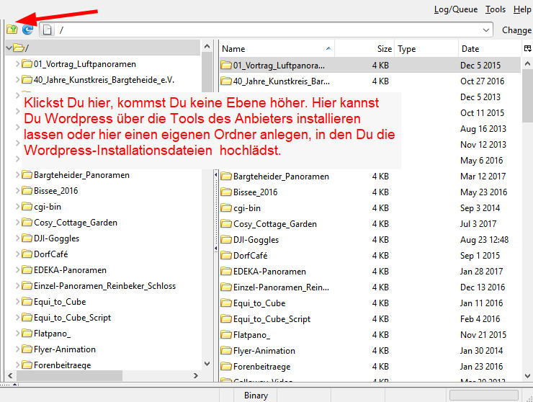Viewport: 533px width, 402px height.
Task: Select Equi_to_Cube_Script in folder tree
Action: 72,318
